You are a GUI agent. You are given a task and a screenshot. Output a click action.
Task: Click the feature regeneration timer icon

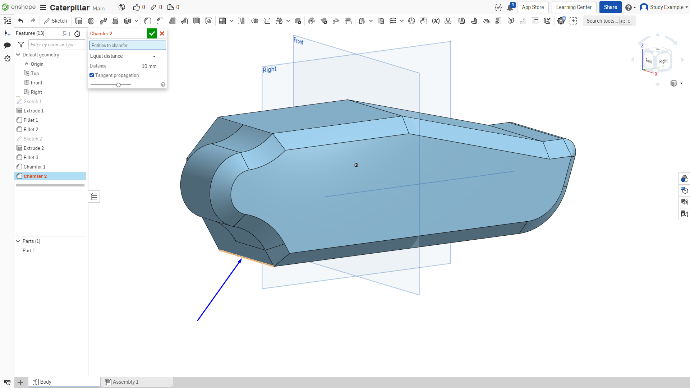point(77,33)
